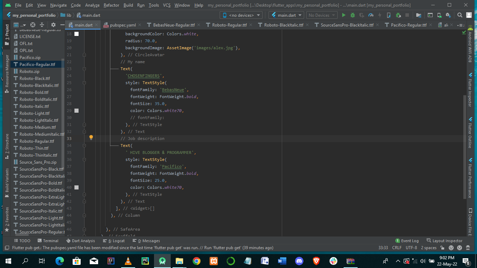Show the quick-fix lightbulb on line 33
This screenshot has width=477, height=268.
pyautogui.click(x=91, y=137)
